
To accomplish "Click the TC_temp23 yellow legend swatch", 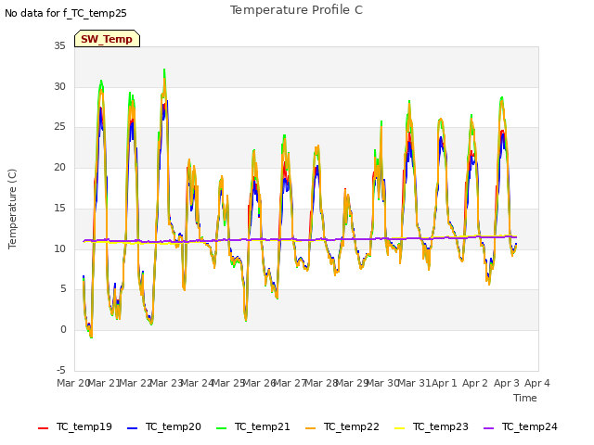I will point(400,428).
